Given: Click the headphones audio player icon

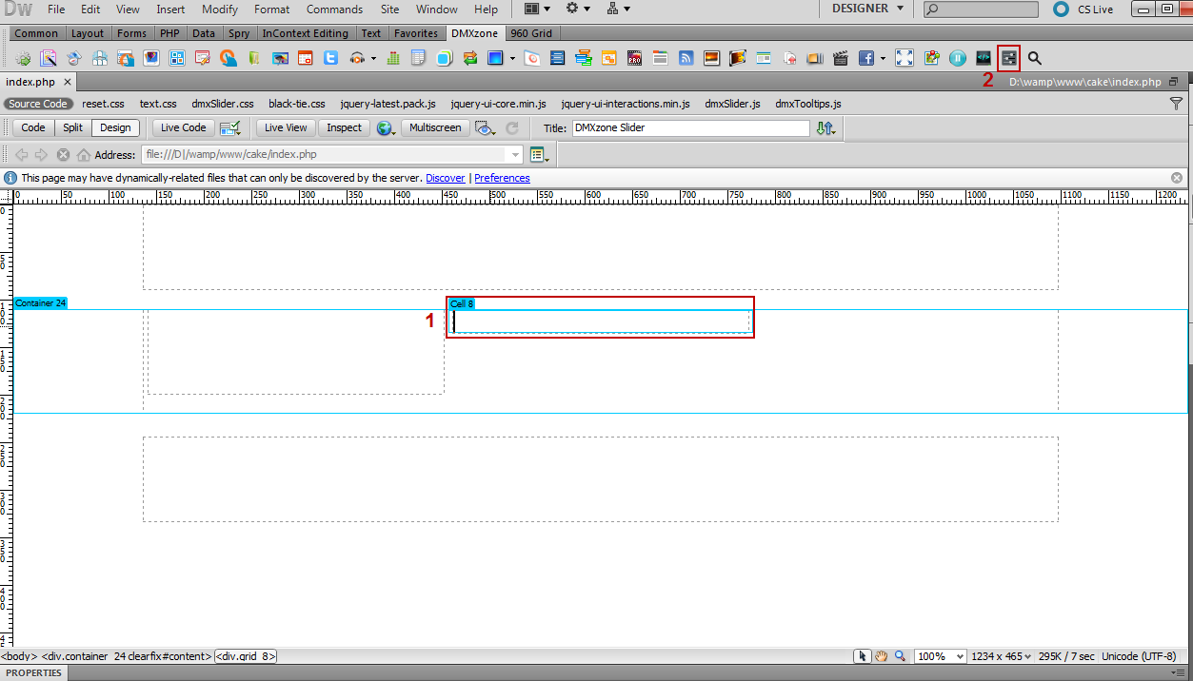Looking at the screenshot, I should tap(357, 58).
